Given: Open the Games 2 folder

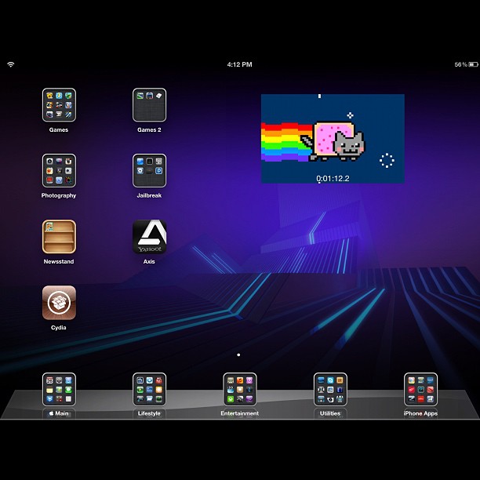Looking at the screenshot, I should point(149,105).
